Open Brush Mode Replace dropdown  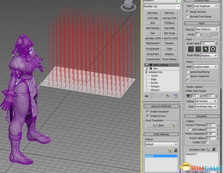(209, 55)
